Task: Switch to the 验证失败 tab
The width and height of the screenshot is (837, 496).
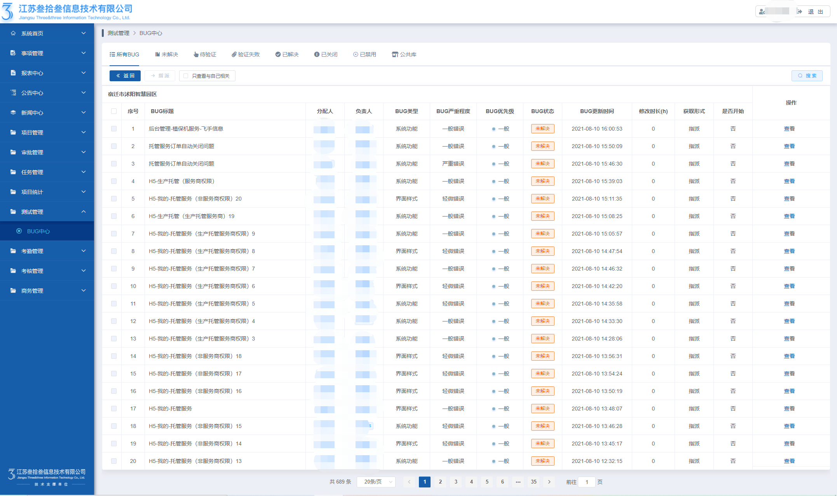Action: pyautogui.click(x=246, y=54)
